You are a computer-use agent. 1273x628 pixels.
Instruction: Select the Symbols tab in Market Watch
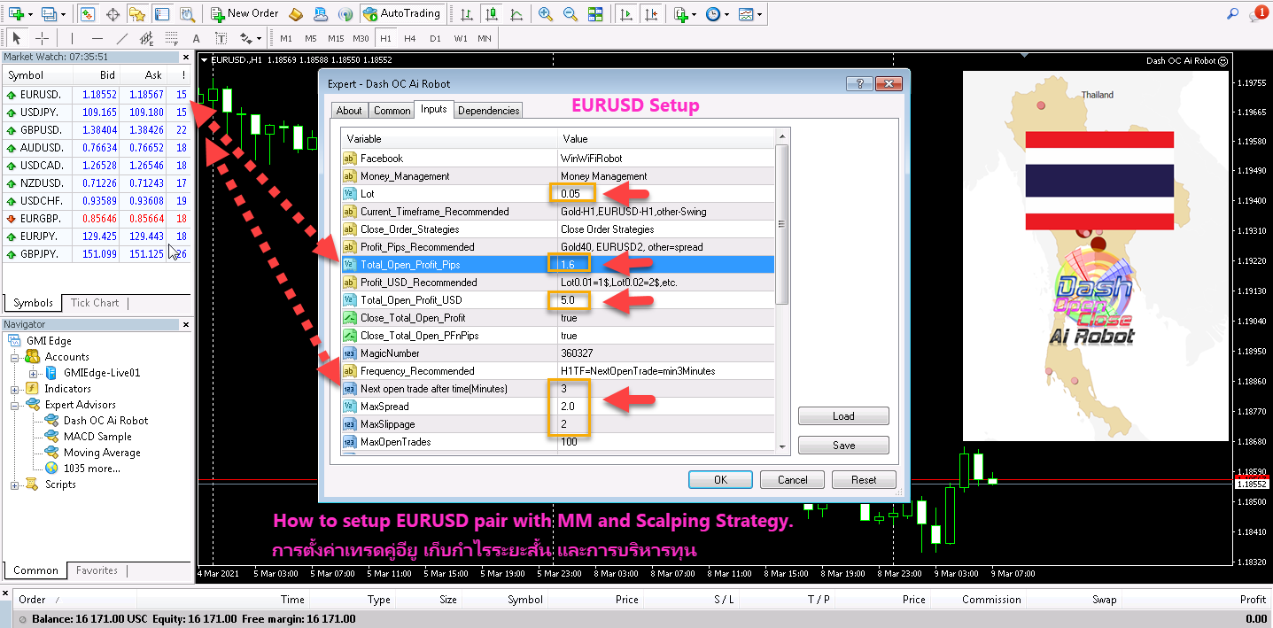(x=31, y=303)
